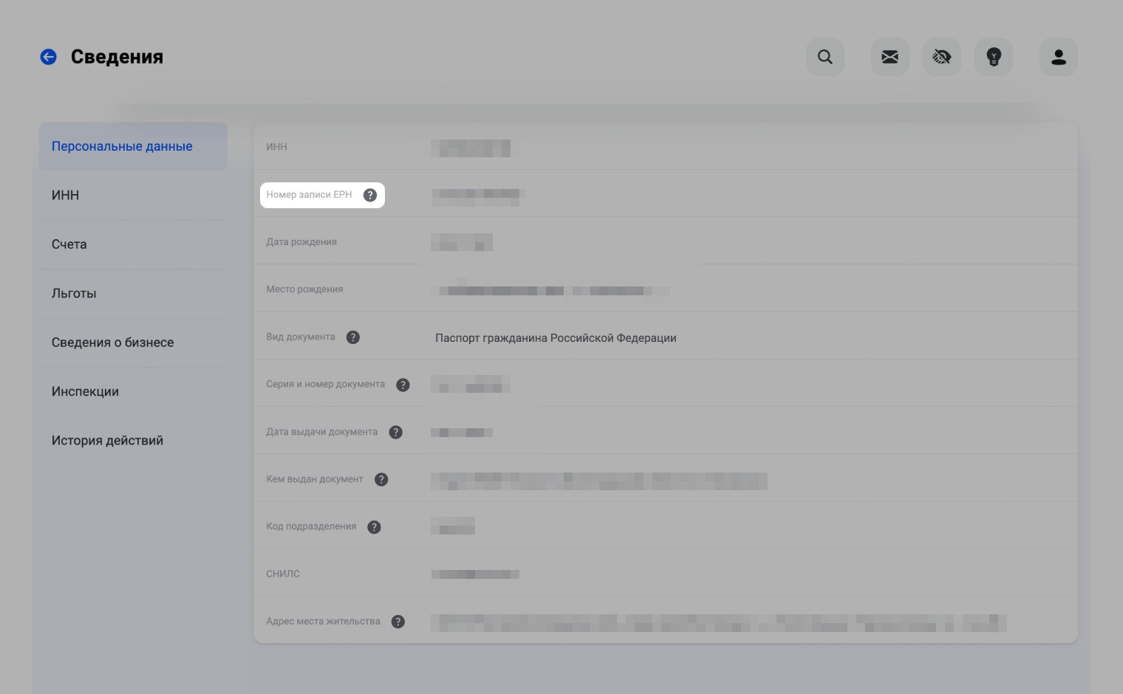
Task: Click the Кем выдан документ label
Action: pos(315,479)
